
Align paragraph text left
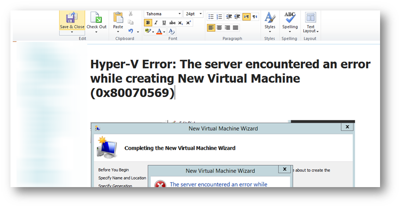coord(211,27)
